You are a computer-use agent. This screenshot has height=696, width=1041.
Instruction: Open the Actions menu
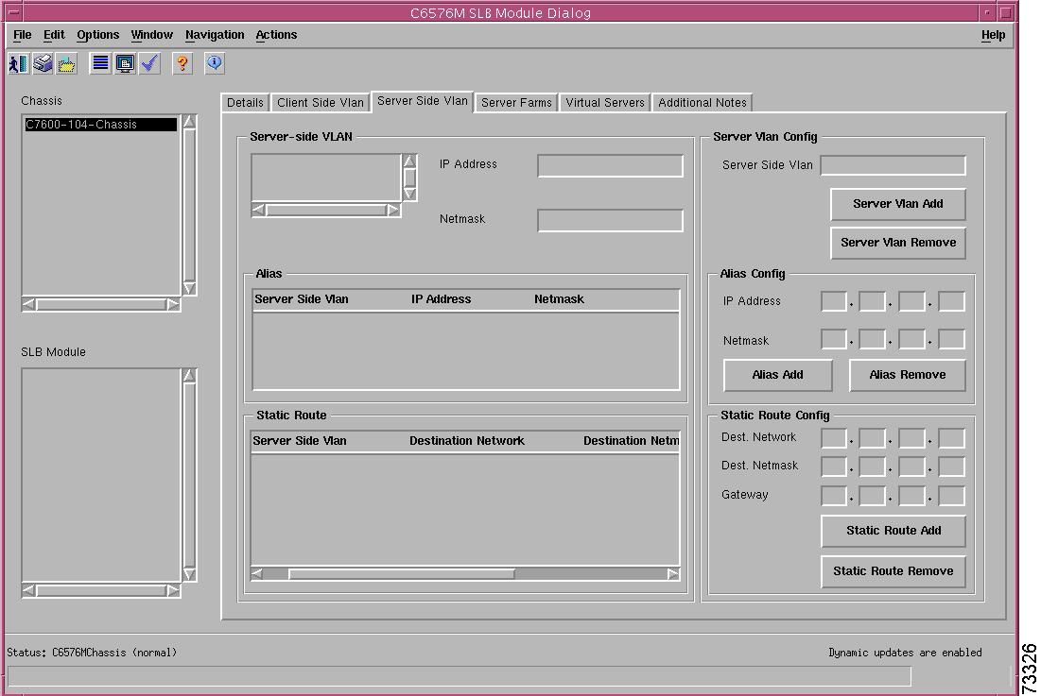point(276,35)
